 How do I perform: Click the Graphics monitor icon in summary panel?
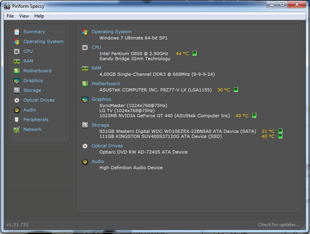click(x=85, y=100)
